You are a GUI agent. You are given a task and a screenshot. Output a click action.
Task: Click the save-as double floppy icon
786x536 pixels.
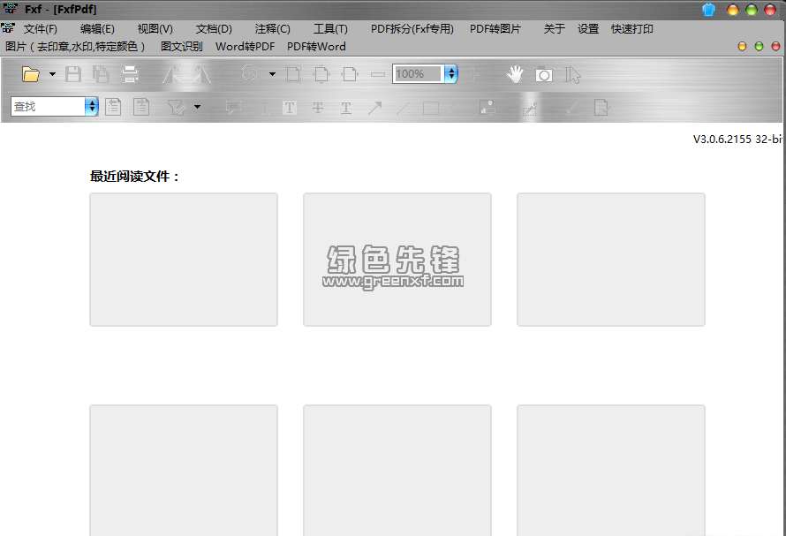pos(102,74)
